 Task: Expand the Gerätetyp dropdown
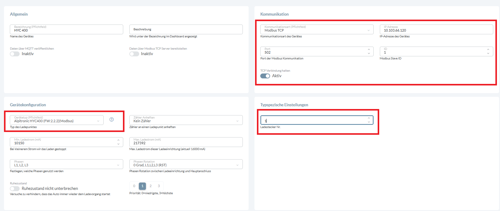(x=57, y=120)
